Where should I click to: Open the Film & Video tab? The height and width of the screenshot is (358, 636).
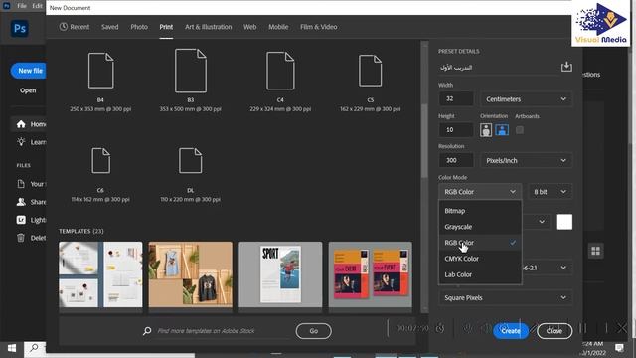tap(318, 27)
